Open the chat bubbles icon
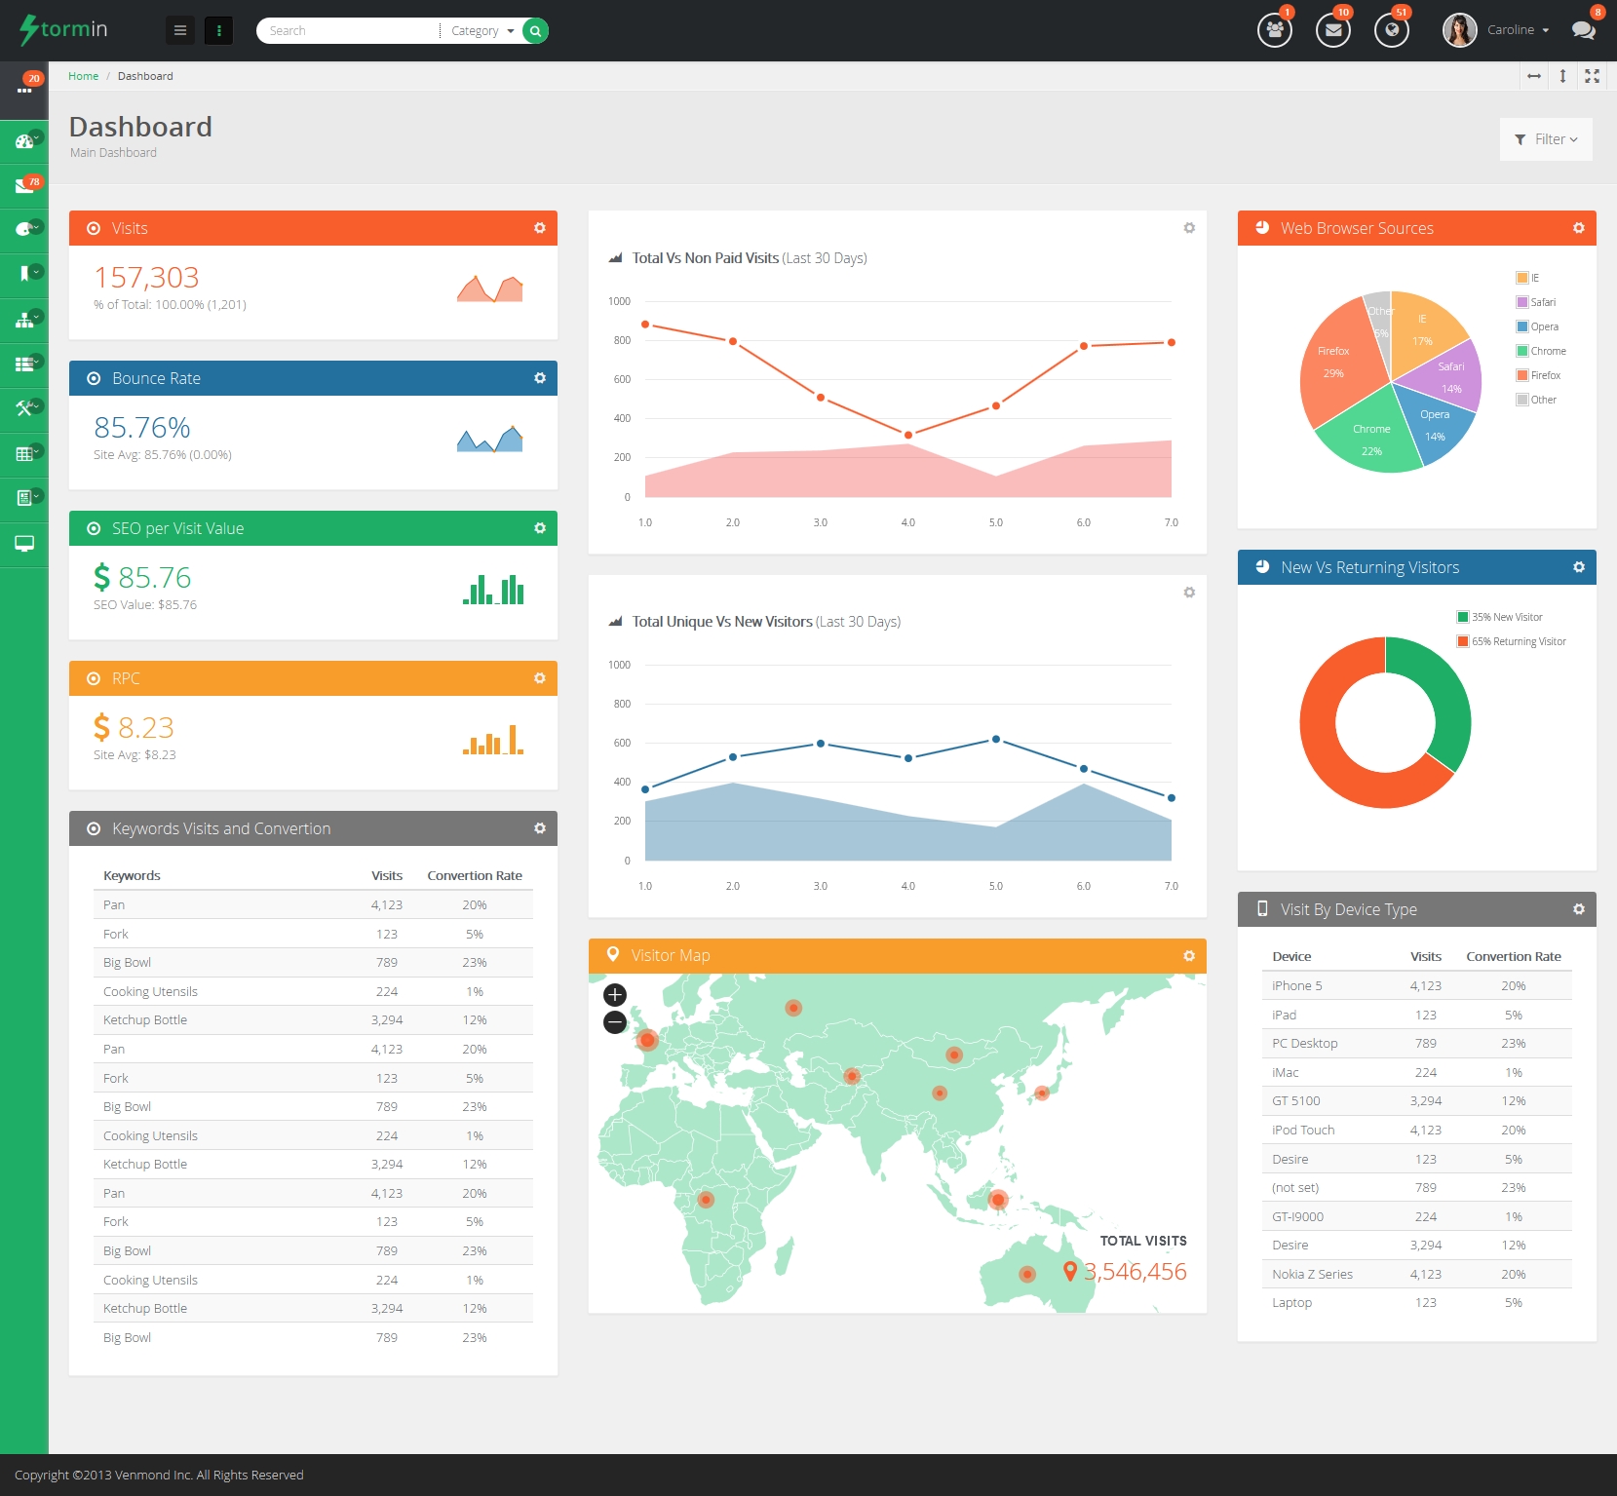The width and height of the screenshot is (1617, 1496). click(x=1583, y=30)
